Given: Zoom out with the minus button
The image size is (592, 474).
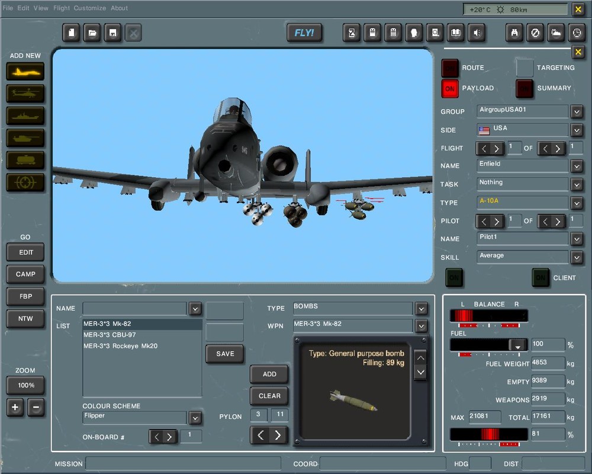Looking at the screenshot, I should coord(36,407).
